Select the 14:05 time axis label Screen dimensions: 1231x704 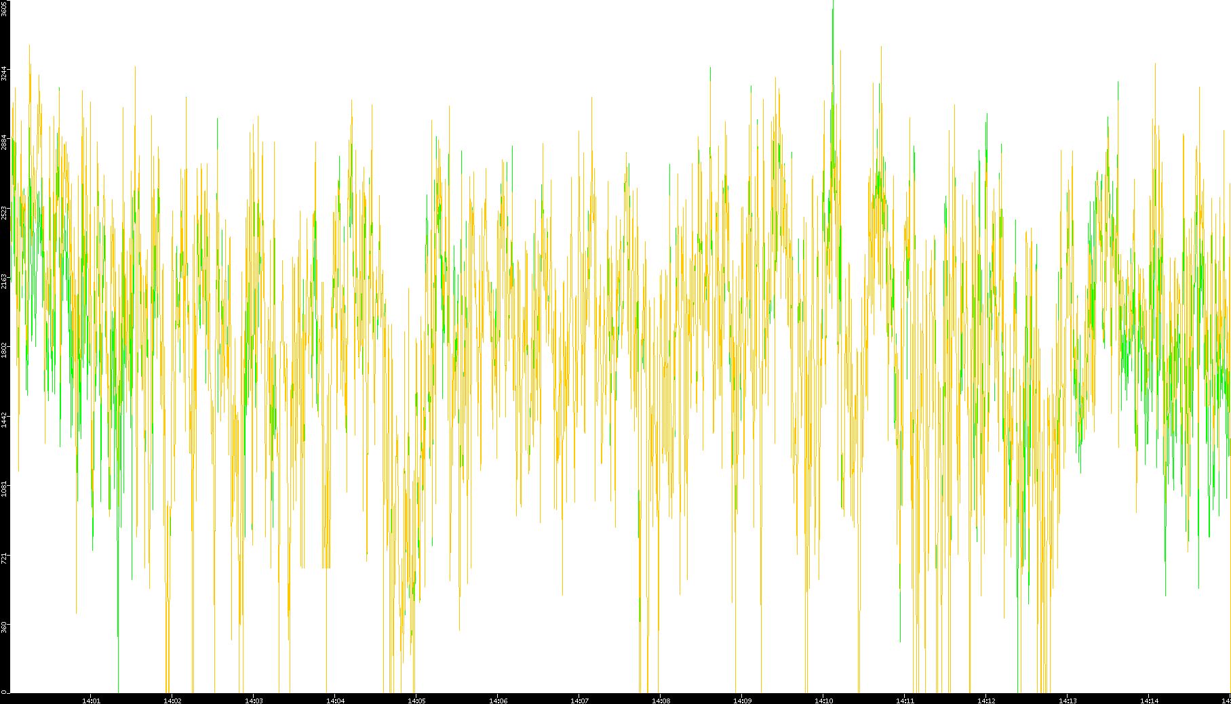pos(416,701)
